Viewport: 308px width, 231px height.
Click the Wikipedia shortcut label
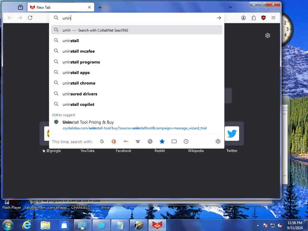[196, 151]
